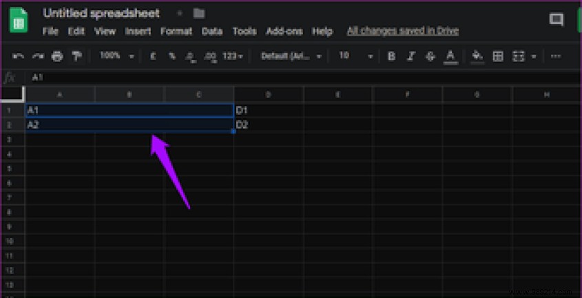
Task: Decrease decimal places
Action: (191, 56)
